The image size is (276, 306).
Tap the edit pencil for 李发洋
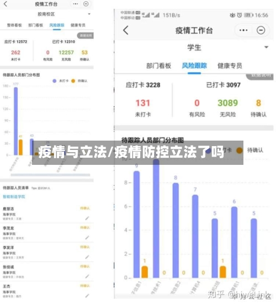pos(87,257)
